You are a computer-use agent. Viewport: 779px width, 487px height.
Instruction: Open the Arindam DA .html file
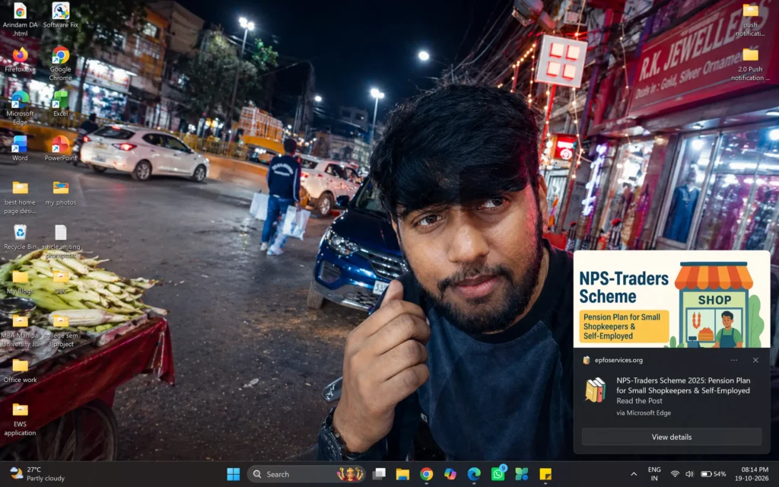pos(20,19)
